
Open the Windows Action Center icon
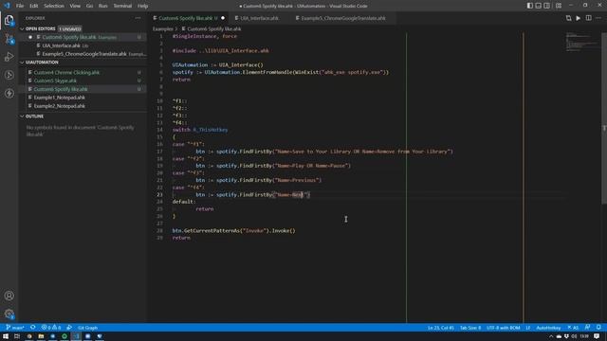[597, 336]
